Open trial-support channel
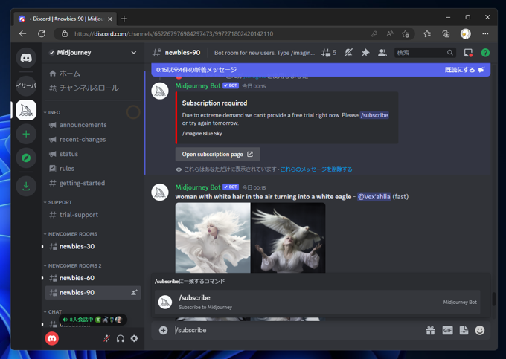The height and width of the screenshot is (359, 506). (93, 215)
